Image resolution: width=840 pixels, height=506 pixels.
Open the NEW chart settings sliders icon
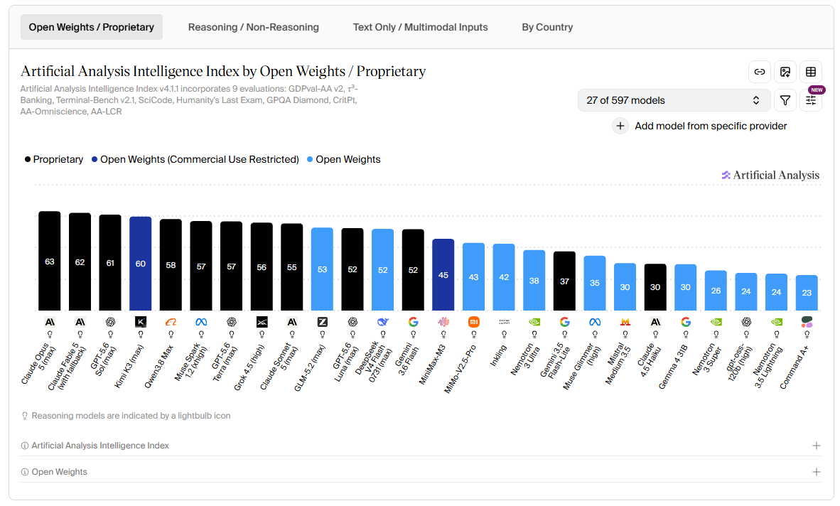pos(811,100)
